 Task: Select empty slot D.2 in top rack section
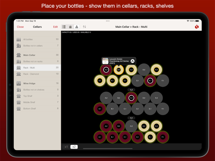click(144, 70)
